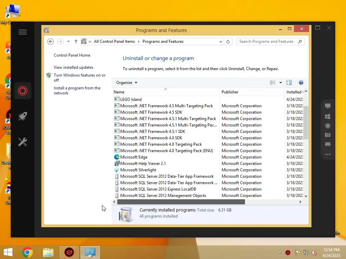The image size is (346, 259).
Task: Open Install a program from the network
Action: coord(77,90)
